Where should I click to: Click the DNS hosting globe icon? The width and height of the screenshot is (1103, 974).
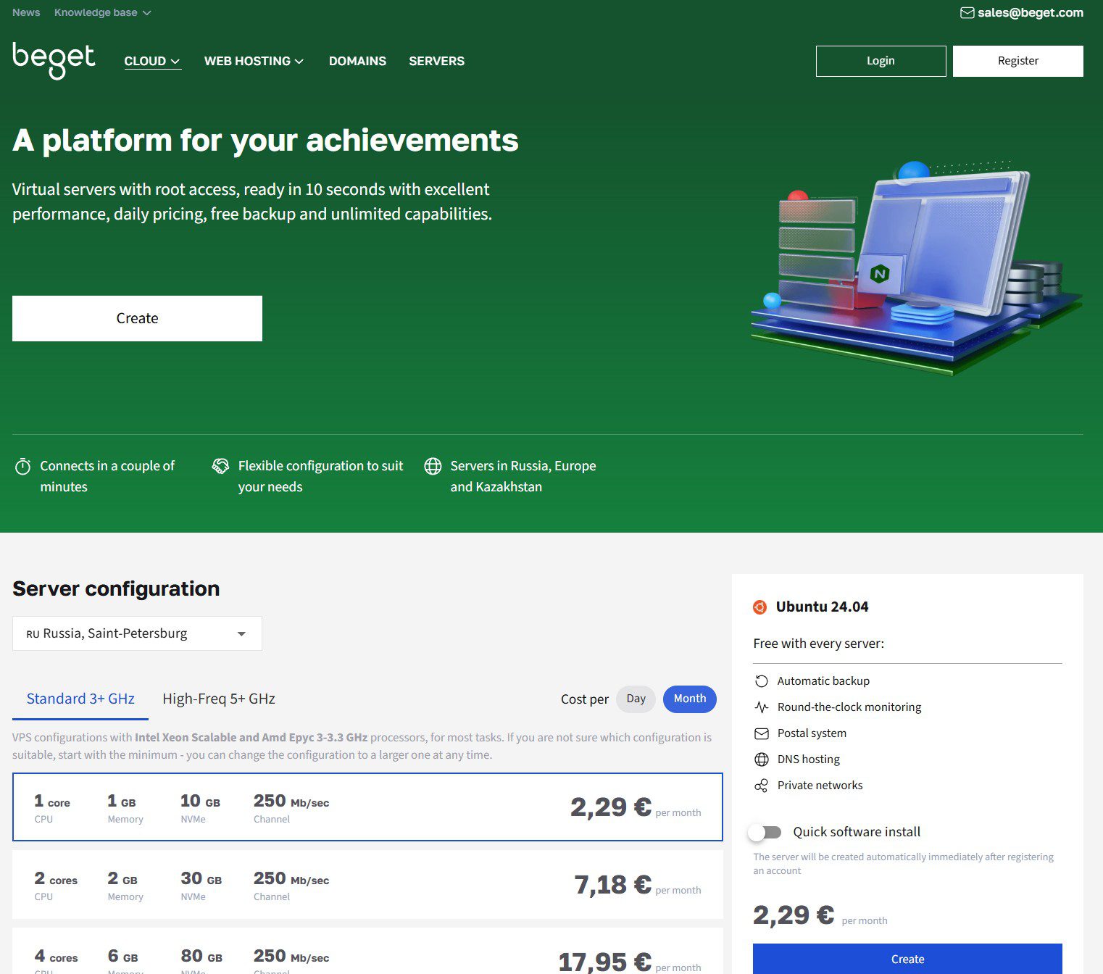[761, 759]
